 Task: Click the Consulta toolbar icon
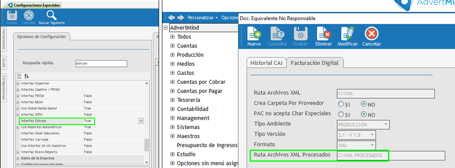[x=277, y=34]
